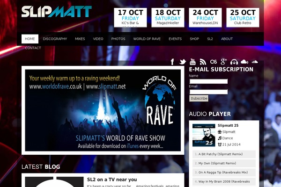Open the Last.fm icon
This screenshot has height=187, width=281.
[214, 62]
